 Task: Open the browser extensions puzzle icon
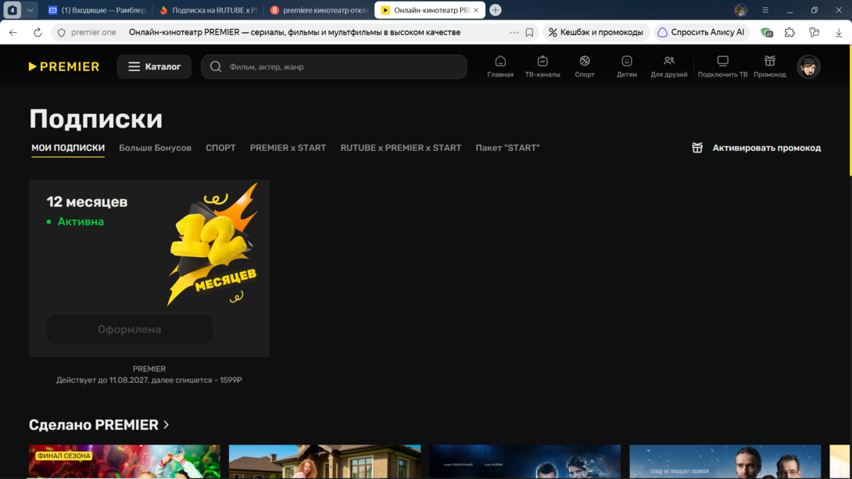(x=789, y=33)
